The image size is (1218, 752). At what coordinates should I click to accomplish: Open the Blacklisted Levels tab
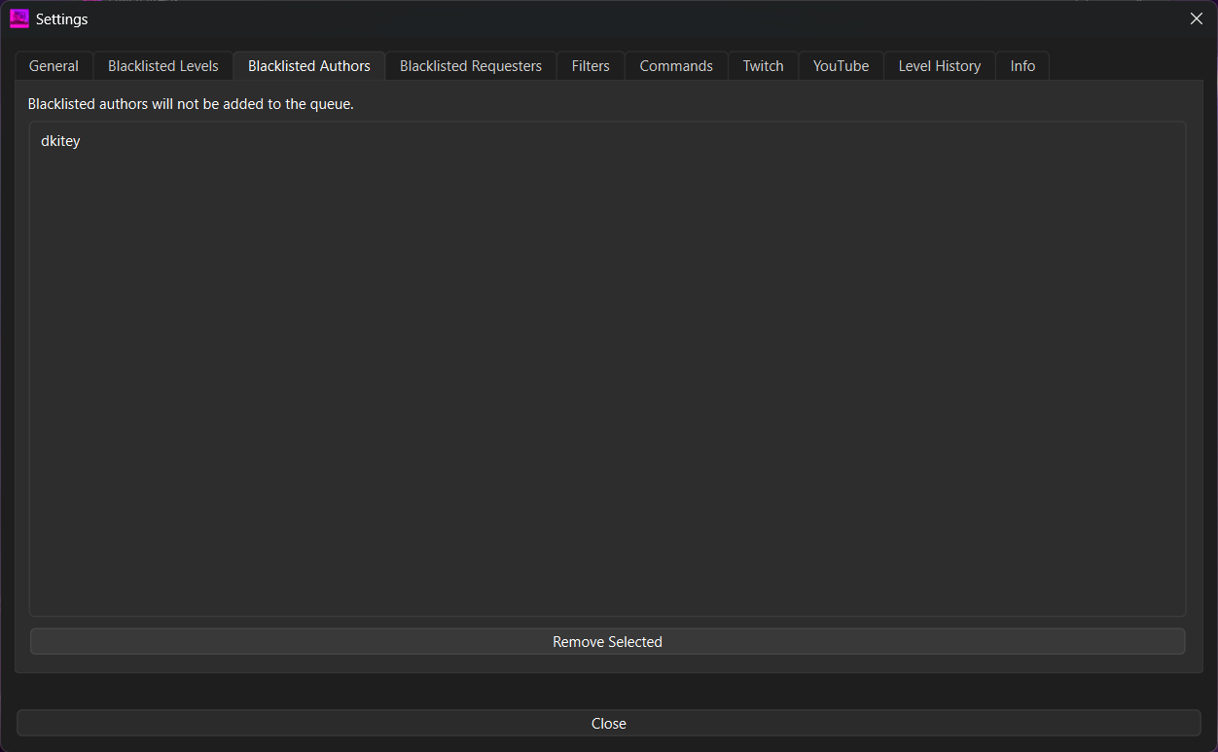[x=163, y=66]
